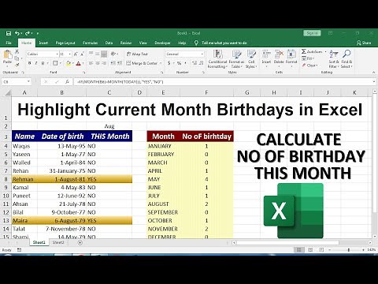Image resolution: width=378 pixels, height=284 pixels.
Task: Click the Insert cells icon
Action: pyautogui.click(x=266, y=54)
